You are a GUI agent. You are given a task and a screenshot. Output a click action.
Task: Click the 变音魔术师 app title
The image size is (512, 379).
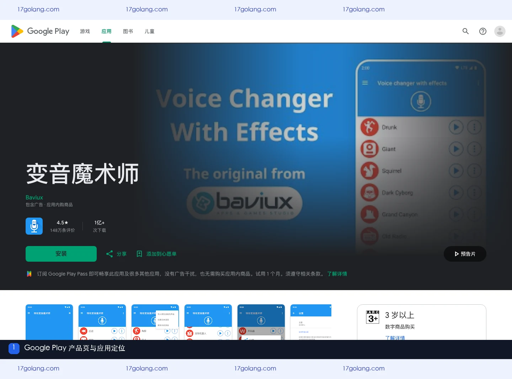pos(82,174)
